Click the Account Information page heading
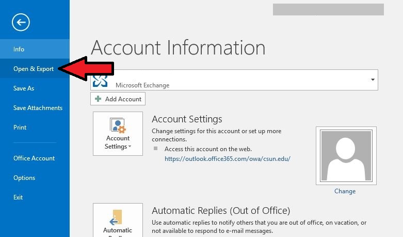This screenshot has height=237, width=403. tap(178, 48)
